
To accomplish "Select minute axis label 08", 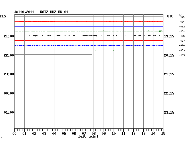I will (x=94, y=134).
